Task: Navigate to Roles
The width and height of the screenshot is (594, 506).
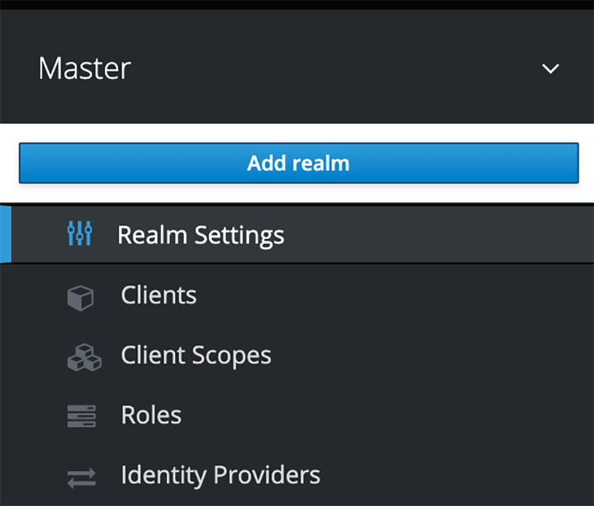Action: coord(151,415)
